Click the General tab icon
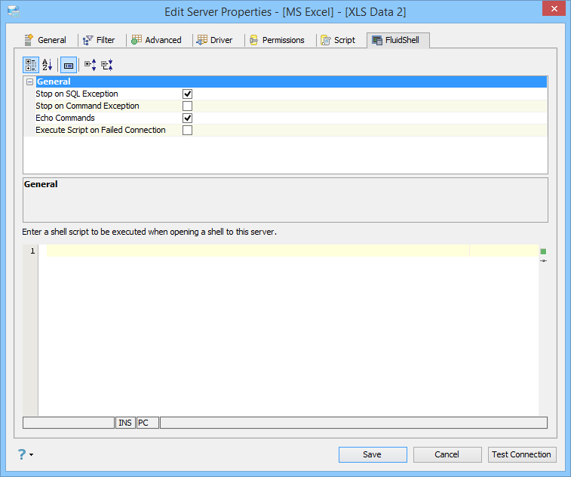Screen dimensions: 571x477 click(x=29, y=40)
